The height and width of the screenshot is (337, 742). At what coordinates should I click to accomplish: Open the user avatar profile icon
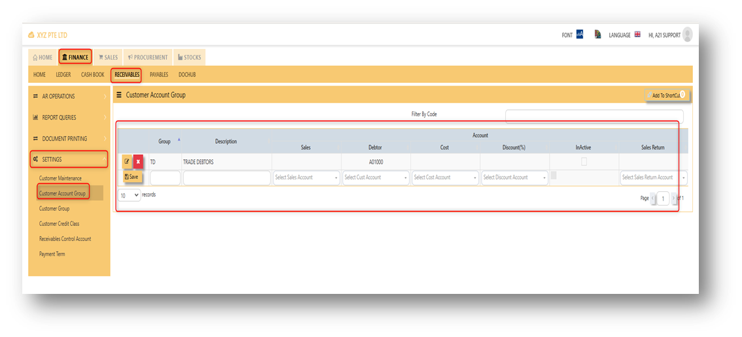(688, 35)
